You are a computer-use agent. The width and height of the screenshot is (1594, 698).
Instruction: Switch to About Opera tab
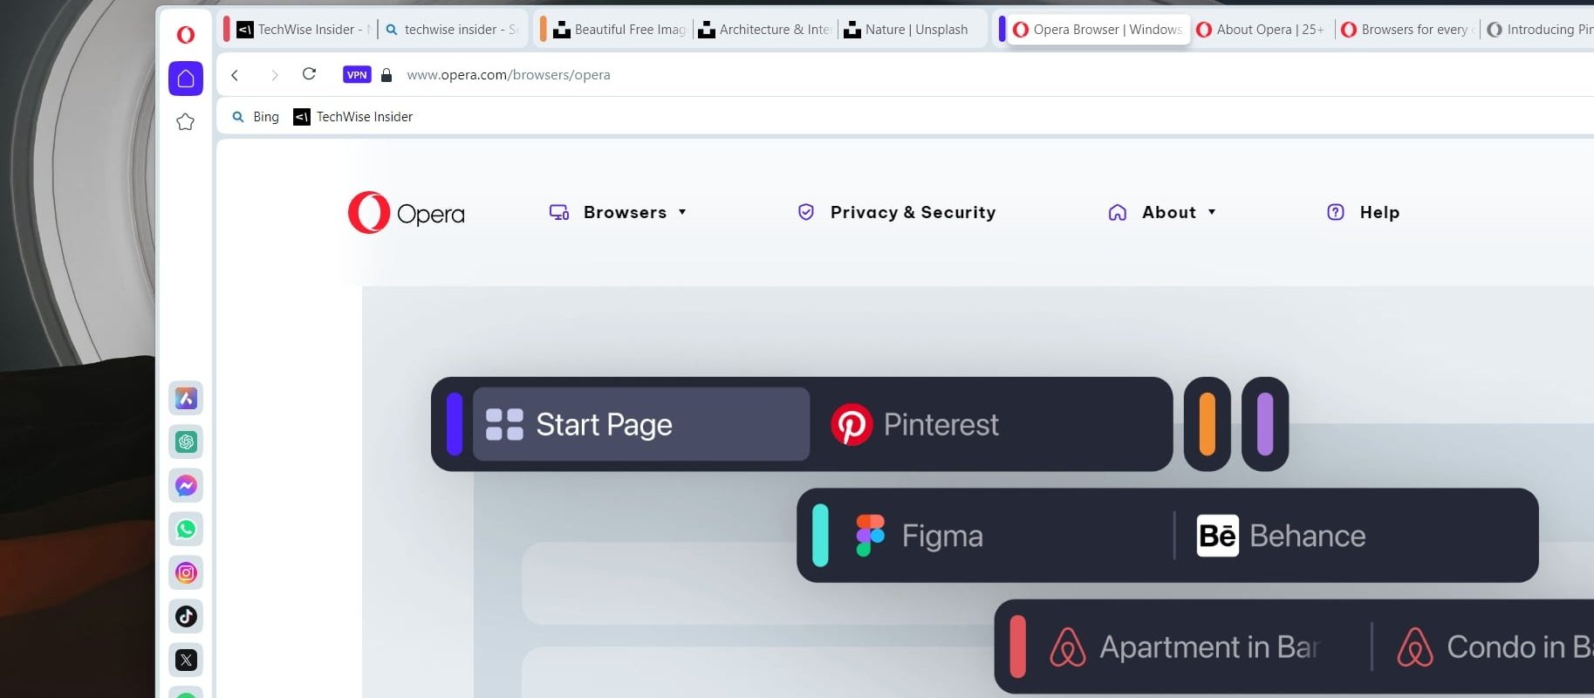(1262, 30)
